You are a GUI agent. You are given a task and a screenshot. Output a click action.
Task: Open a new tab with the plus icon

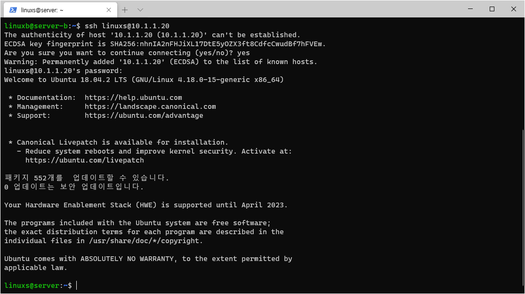point(125,10)
